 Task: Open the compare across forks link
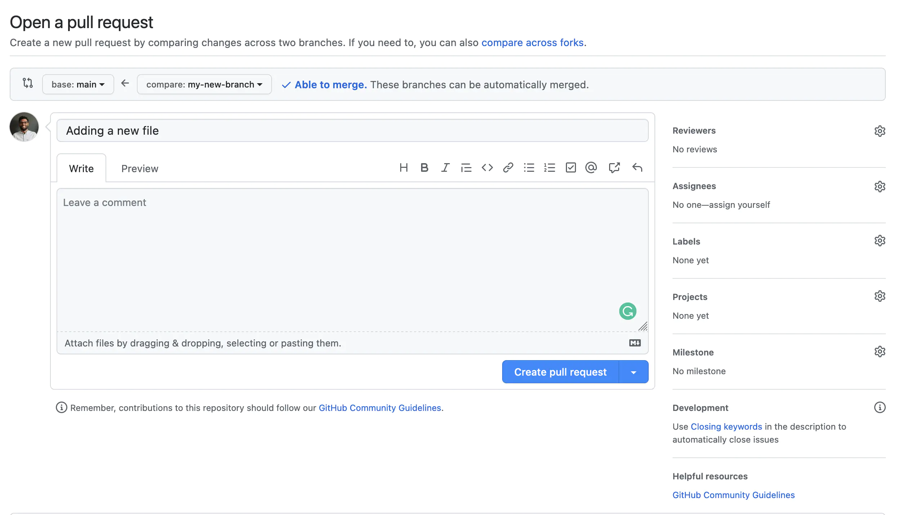tap(532, 42)
